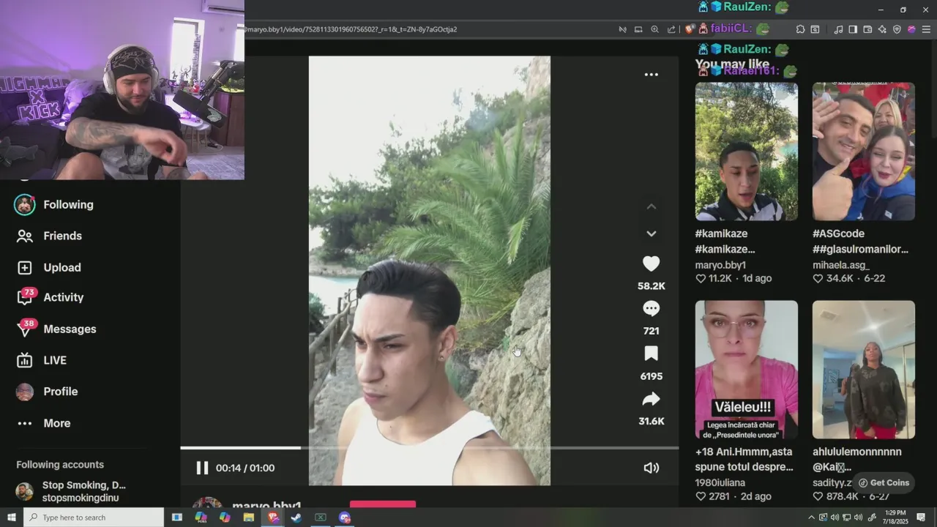The image size is (937, 527).
Task: Click the mihaela.asg_ username link
Action: 841,265
